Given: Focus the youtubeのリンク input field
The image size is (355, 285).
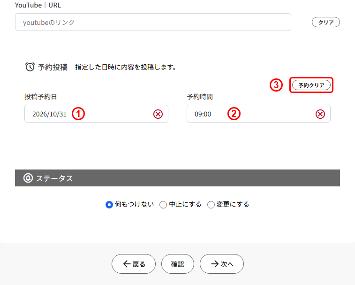Looking at the screenshot, I should click(x=153, y=22).
